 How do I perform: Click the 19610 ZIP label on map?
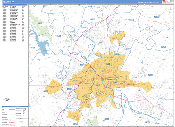[83, 65]
